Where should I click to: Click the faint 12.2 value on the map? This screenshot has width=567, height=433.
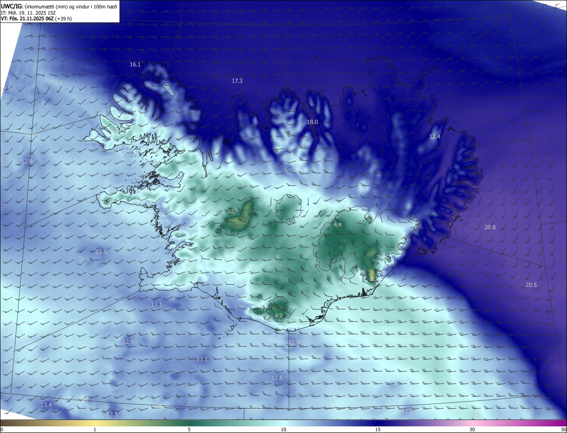point(407,411)
